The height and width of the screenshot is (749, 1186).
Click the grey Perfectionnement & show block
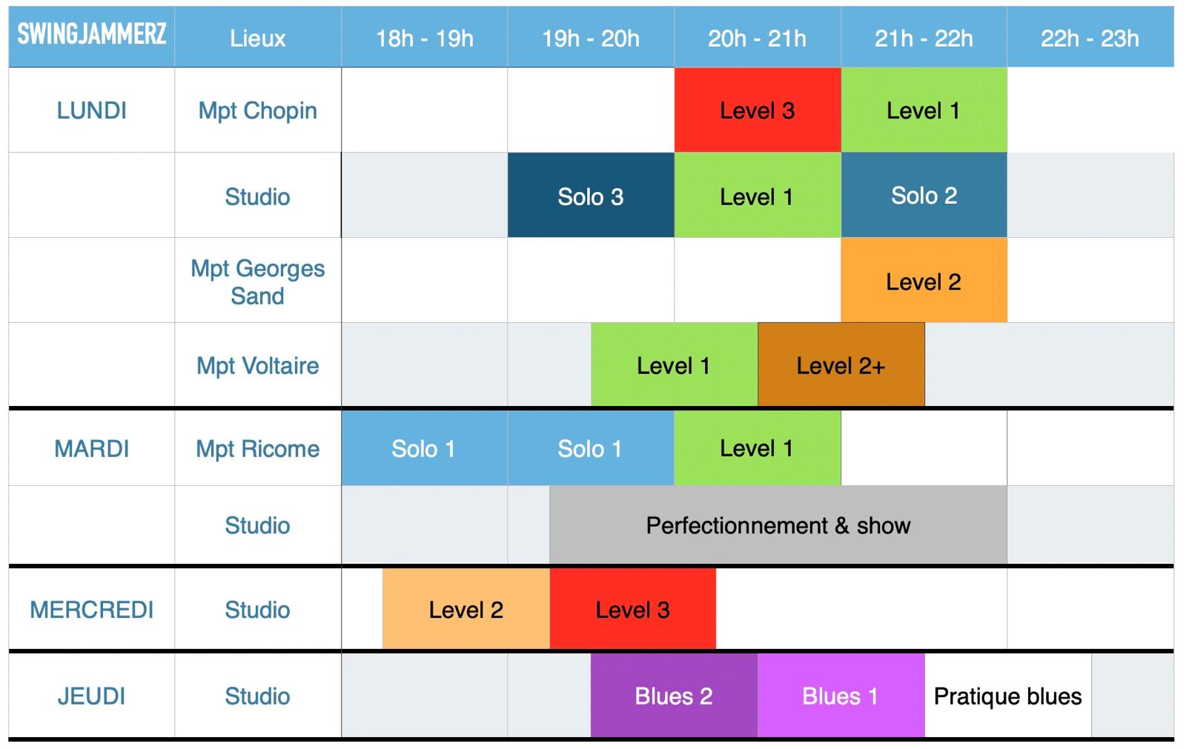point(778,525)
